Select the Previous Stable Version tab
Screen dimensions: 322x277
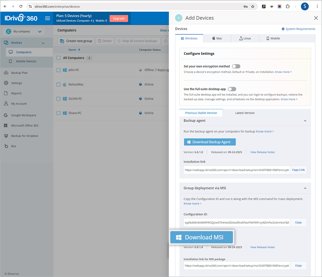click(201, 113)
